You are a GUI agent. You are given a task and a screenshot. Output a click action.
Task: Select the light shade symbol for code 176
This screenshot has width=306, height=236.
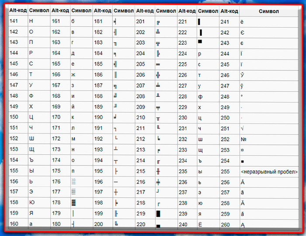pos(73,181)
